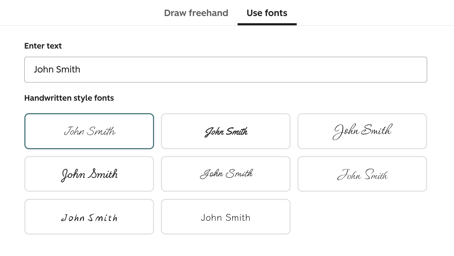The width and height of the screenshot is (454, 256).
Task: Select the teal-outlined thin cursive signature
Action: tap(89, 131)
